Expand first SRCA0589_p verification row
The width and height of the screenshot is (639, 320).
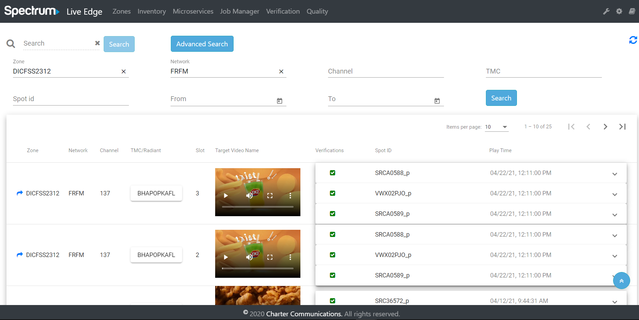pos(614,215)
